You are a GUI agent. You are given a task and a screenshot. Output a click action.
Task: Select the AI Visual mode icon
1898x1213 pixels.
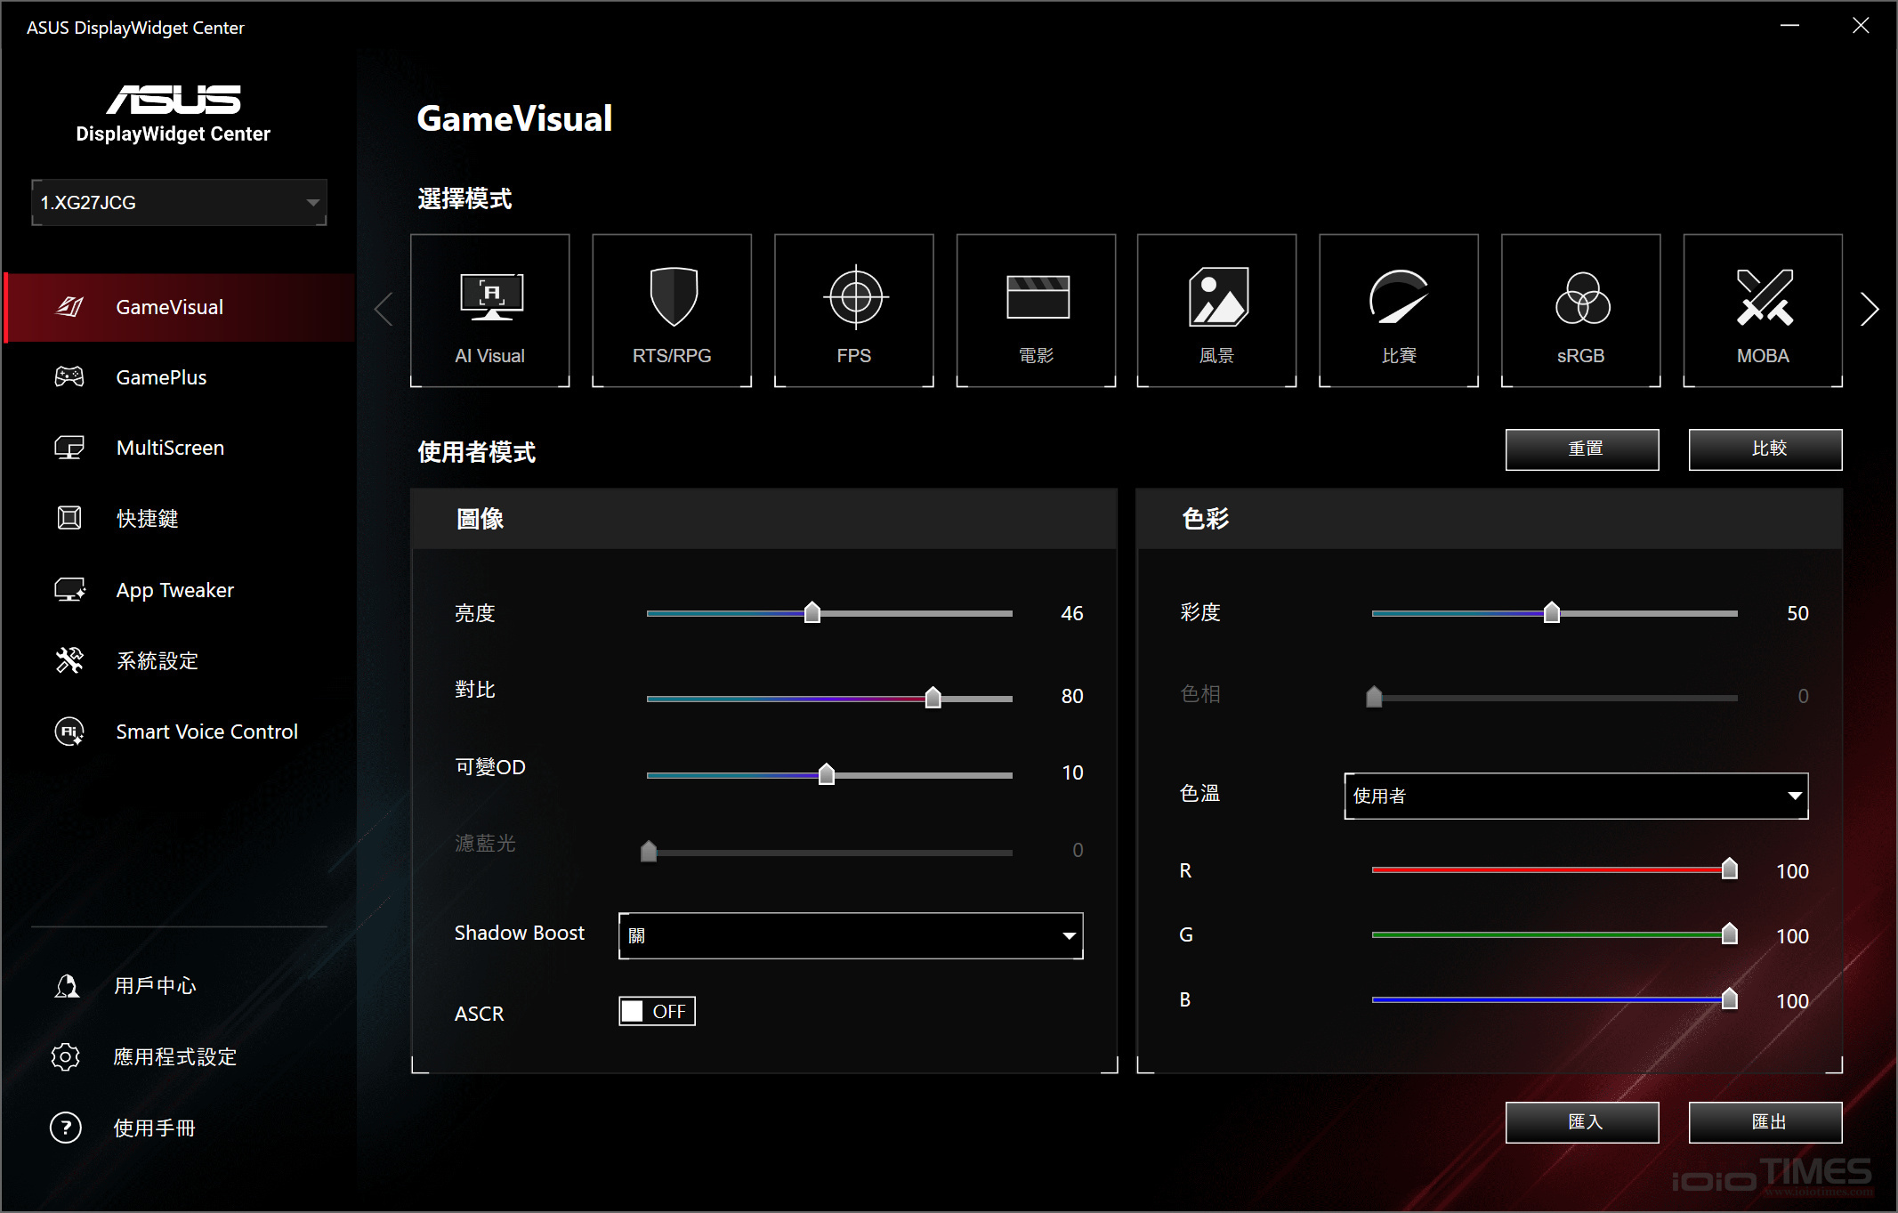click(489, 309)
